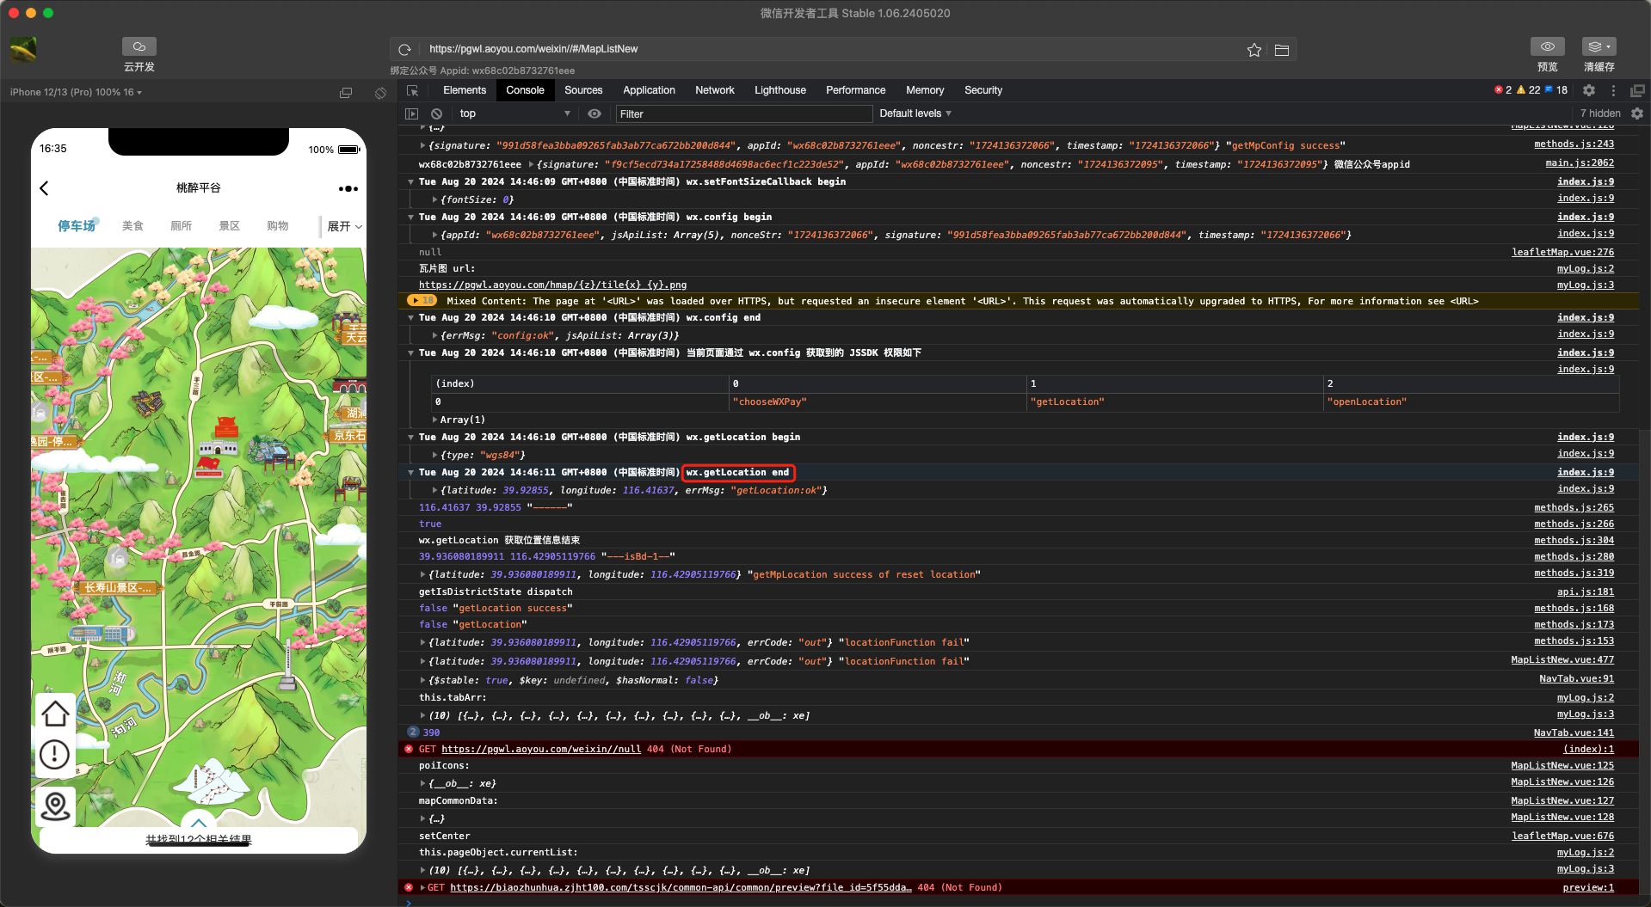This screenshot has height=907, width=1651.
Task: Open the Default levels dropdown
Action: [x=915, y=113]
